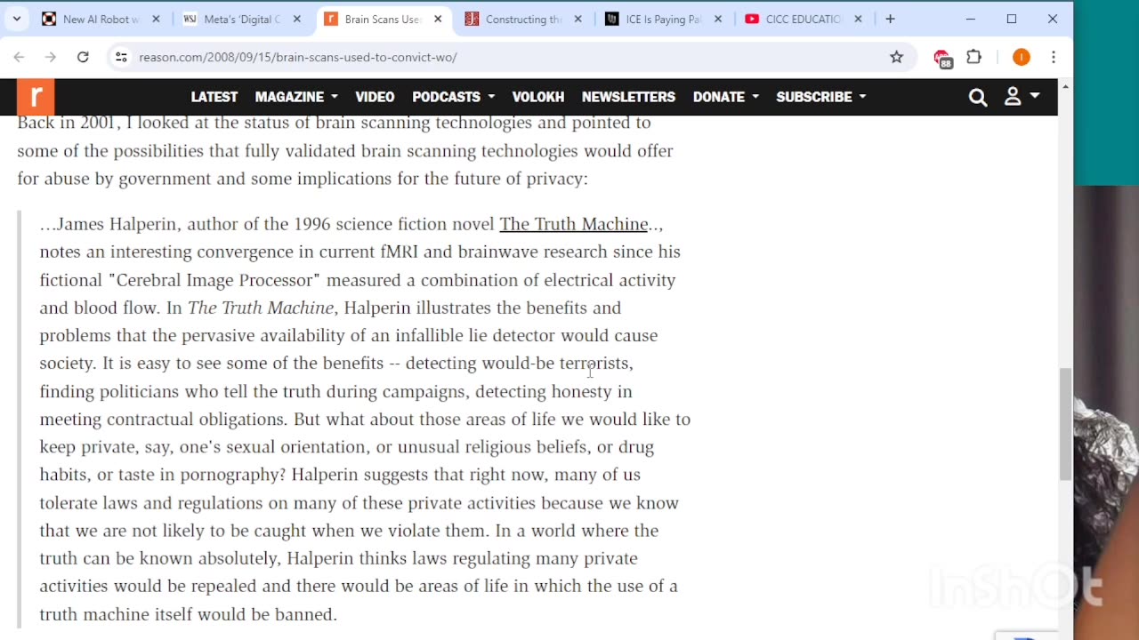View site information icon in address bar
This screenshot has width=1139, height=640.
click(x=122, y=57)
